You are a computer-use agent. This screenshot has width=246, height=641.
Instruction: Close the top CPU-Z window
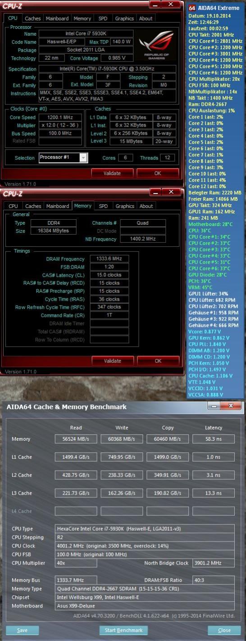(x=170, y=4)
